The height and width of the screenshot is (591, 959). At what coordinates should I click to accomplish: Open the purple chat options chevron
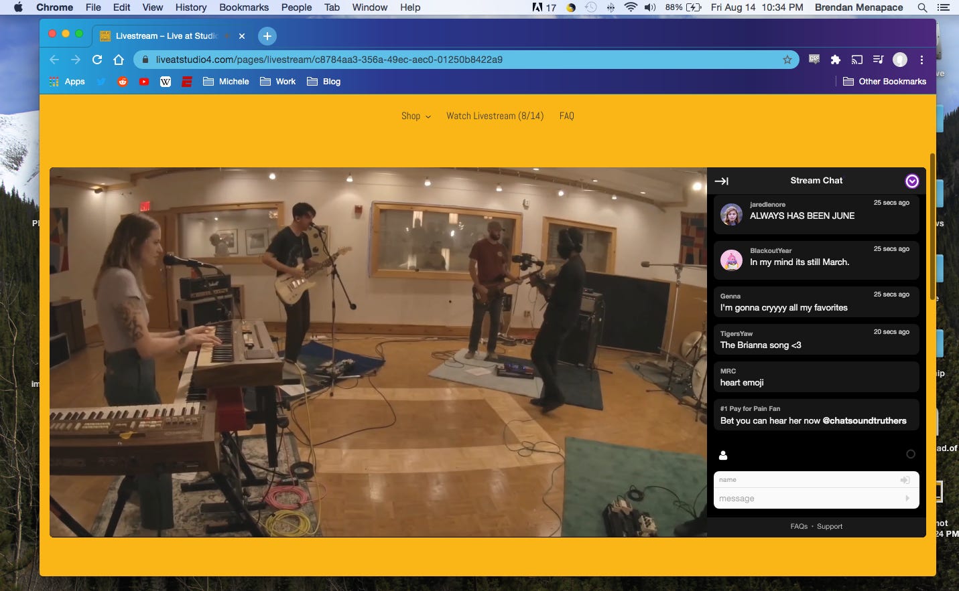911,181
